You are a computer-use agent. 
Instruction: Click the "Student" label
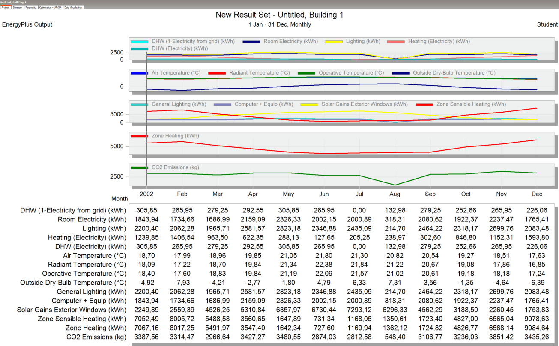(547, 24)
